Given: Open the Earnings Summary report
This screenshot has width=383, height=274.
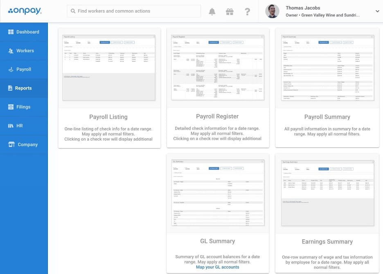Looking at the screenshot, I should [x=327, y=241].
